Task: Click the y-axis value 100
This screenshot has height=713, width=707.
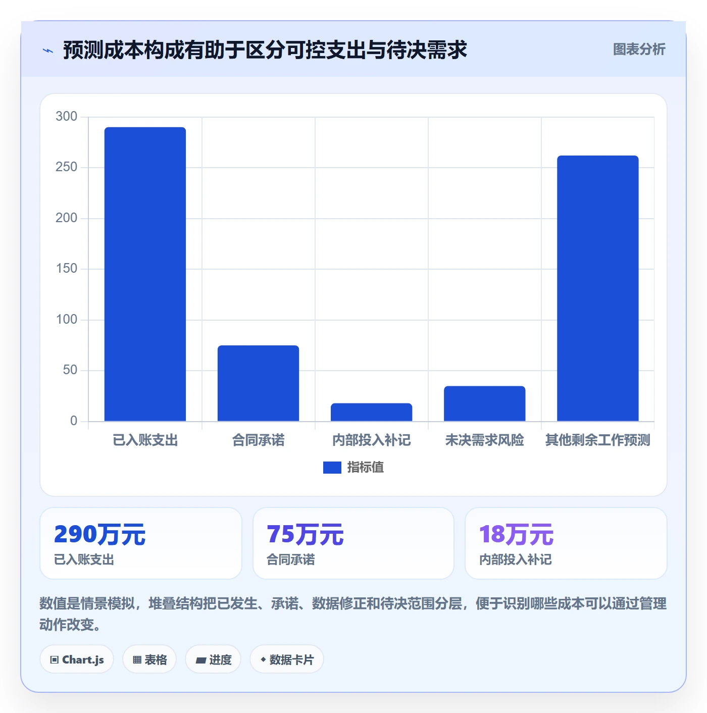Action: (x=66, y=320)
